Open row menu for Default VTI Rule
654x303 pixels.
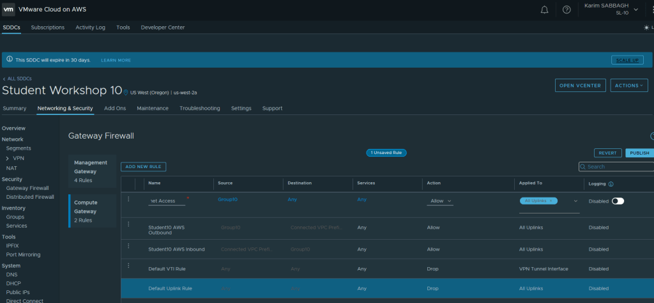[x=128, y=265]
